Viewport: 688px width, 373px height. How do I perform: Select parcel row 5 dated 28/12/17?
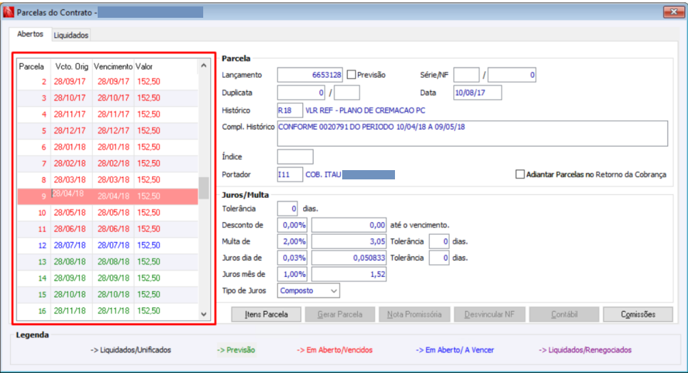(x=108, y=130)
